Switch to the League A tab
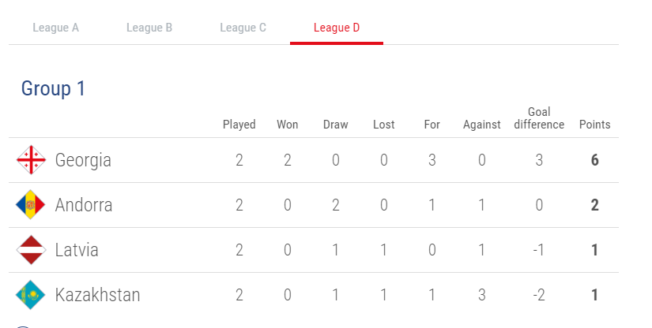The height and width of the screenshot is (328, 652). pyautogui.click(x=56, y=28)
